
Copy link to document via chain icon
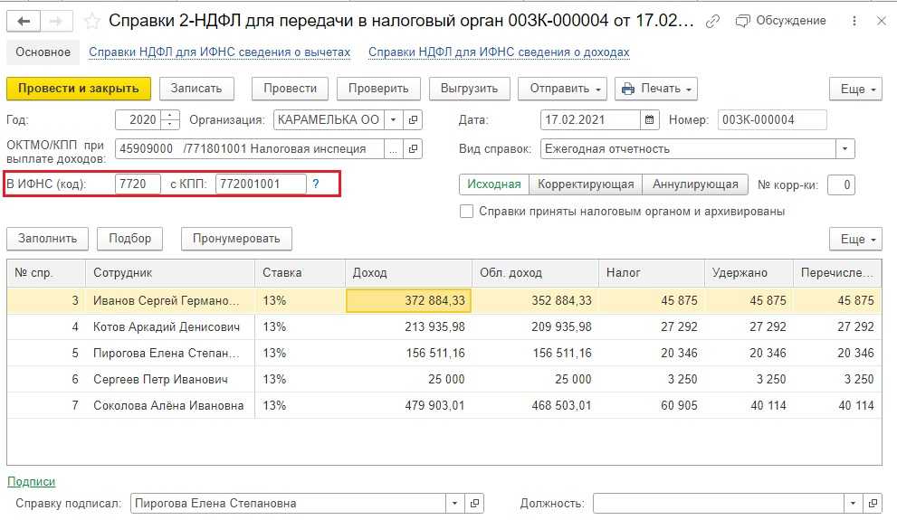[x=712, y=21]
